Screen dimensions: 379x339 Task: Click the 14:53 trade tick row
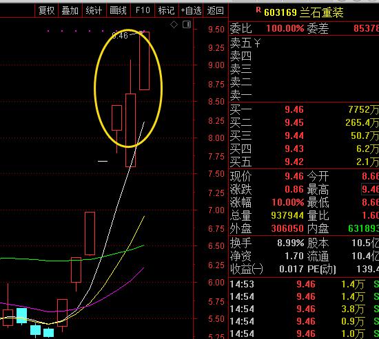pyautogui.click(x=304, y=284)
